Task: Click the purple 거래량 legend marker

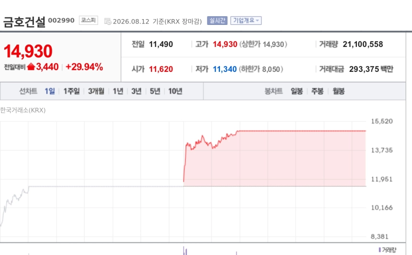Action: tap(380, 249)
